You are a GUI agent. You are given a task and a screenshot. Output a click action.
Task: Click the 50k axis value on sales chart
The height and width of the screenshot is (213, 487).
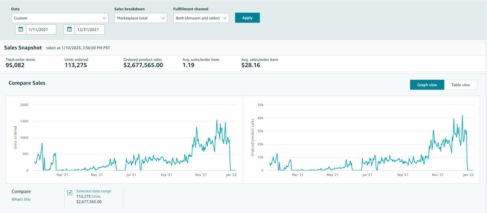click(x=261, y=105)
